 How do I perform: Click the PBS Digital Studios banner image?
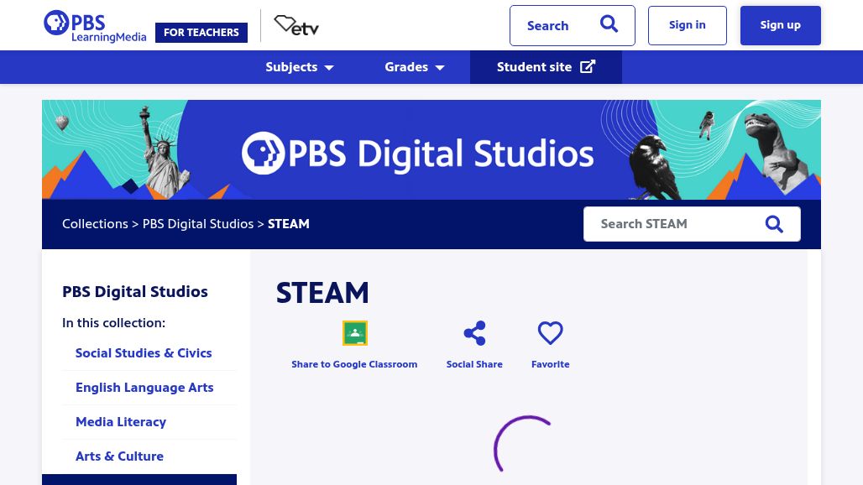(x=431, y=150)
